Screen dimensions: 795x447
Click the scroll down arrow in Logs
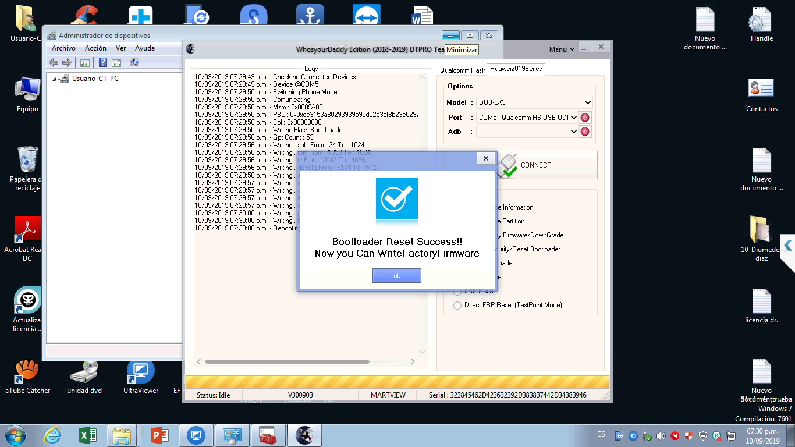click(423, 352)
